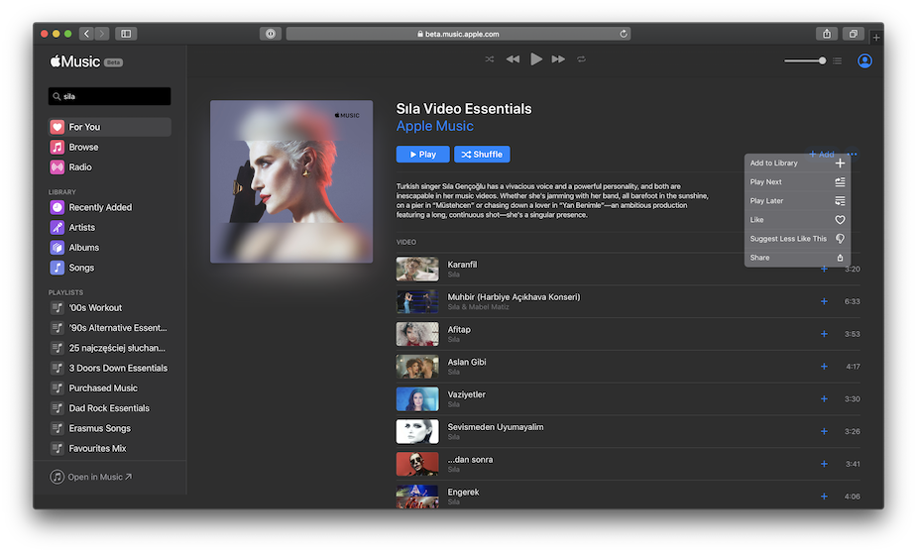Open '90s Alternative Essentials playlist
917x553 pixels.
109,328
